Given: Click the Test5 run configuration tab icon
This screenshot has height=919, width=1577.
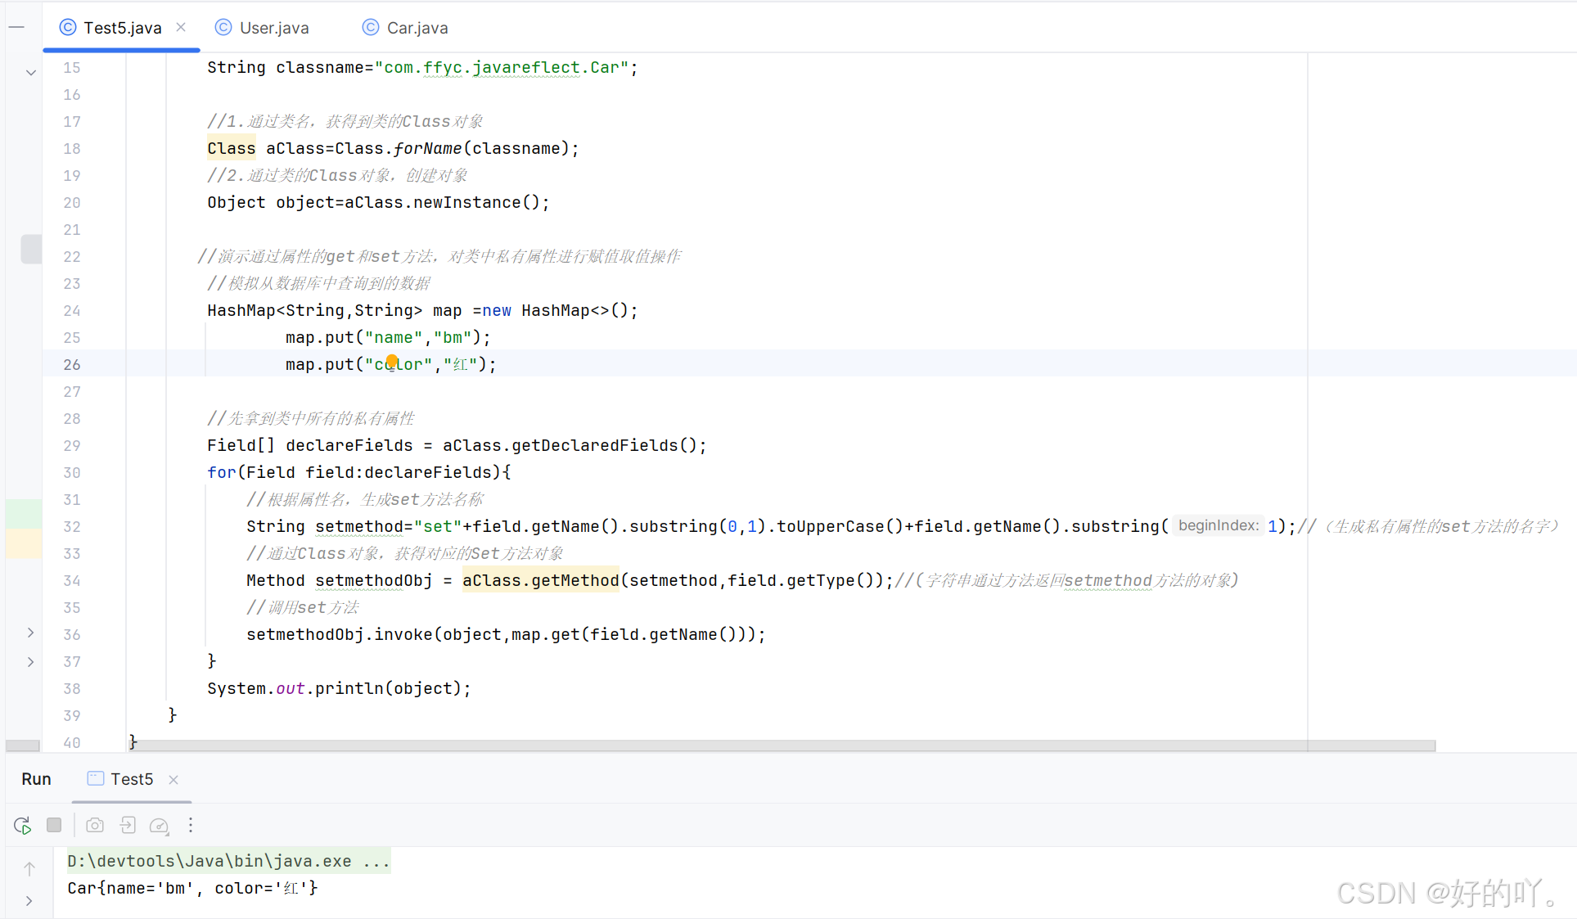Looking at the screenshot, I should pyautogui.click(x=96, y=779).
